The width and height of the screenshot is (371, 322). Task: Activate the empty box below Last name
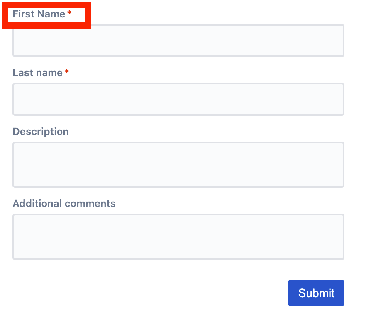178,99
